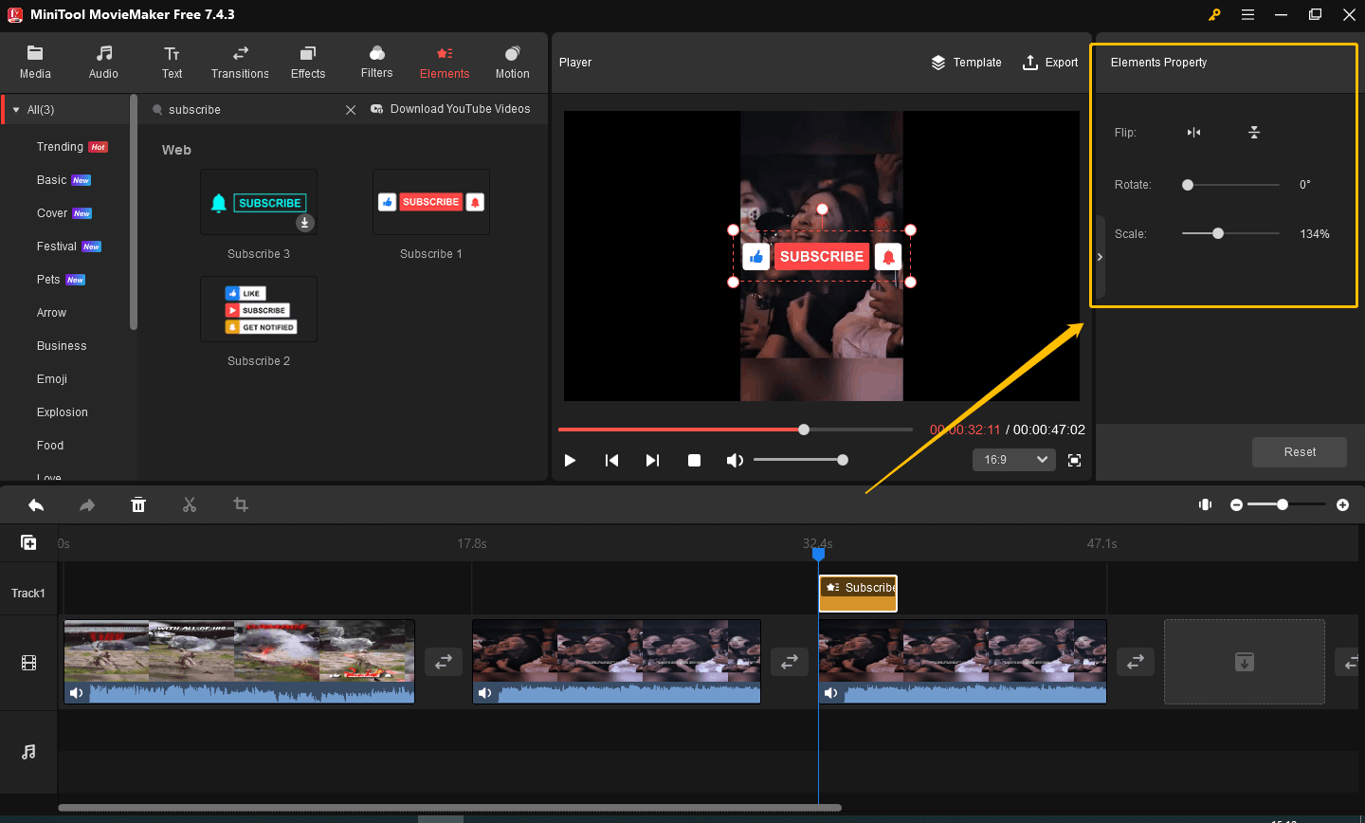Viewport: 1365px width, 823px height.
Task: Open the Transitions tab
Action: click(240, 63)
